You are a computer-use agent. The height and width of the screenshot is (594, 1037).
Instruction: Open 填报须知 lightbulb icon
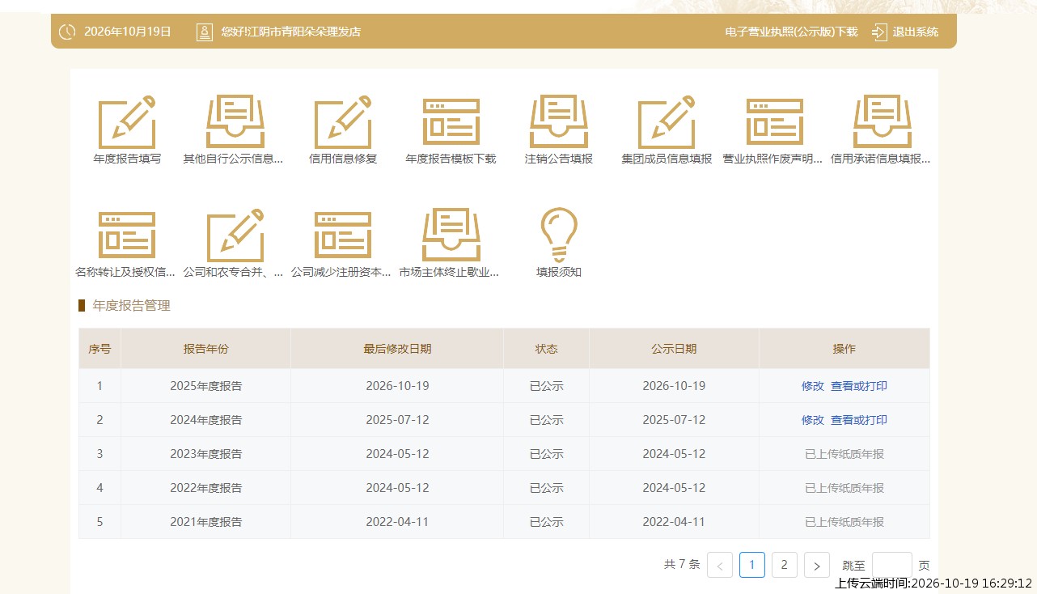[559, 234]
